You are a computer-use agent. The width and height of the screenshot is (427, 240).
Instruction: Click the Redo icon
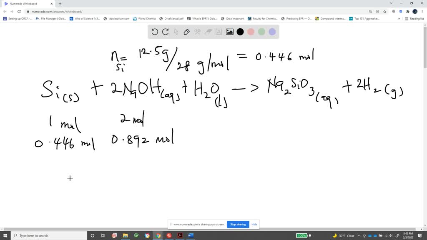click(x=166, y=32)
